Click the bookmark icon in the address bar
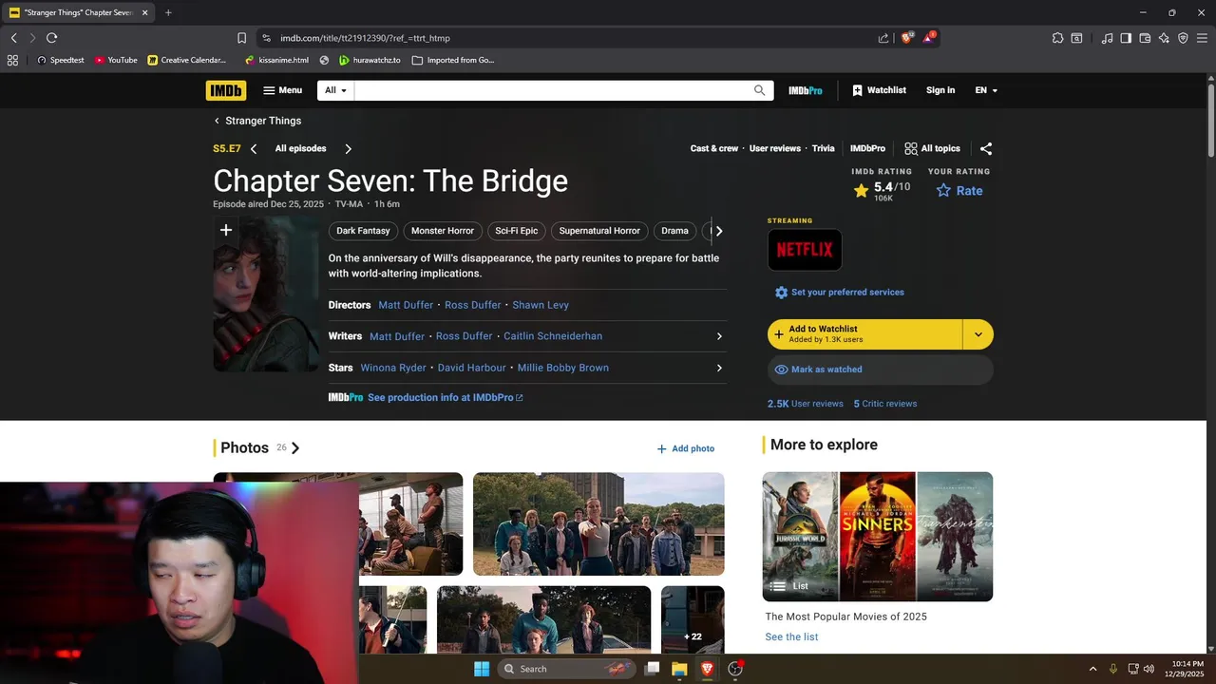The image size is (1216, 684). (x=241, y=38)
